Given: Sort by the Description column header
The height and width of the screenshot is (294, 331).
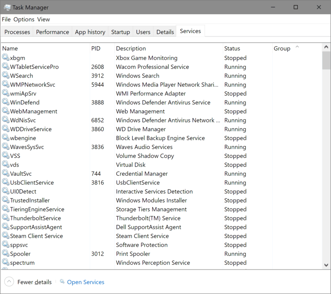Looking at the screenshot, I should pos(169,48).
